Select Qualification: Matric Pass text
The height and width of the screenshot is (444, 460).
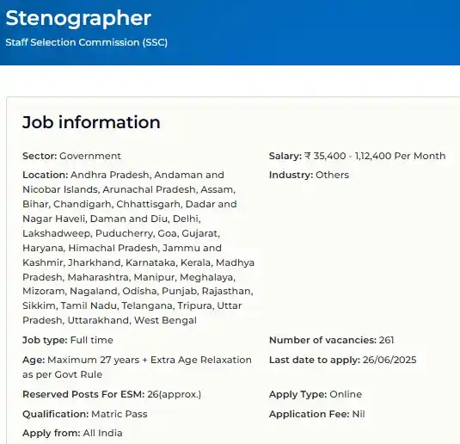click(x=85, y=414)
